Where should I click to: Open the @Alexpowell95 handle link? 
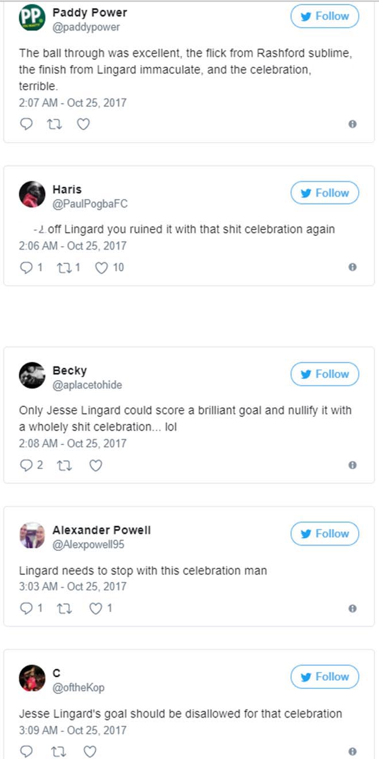point(88,545)
